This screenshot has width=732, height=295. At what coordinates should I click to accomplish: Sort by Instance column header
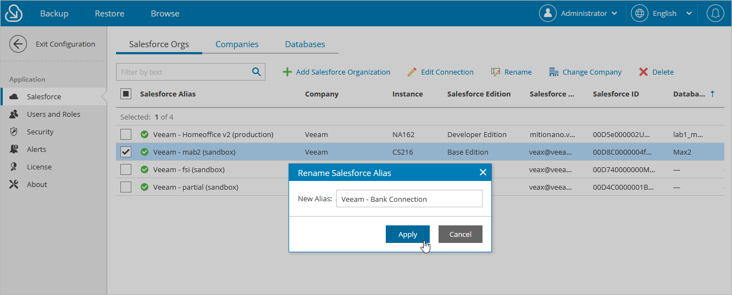coord(407,94)
